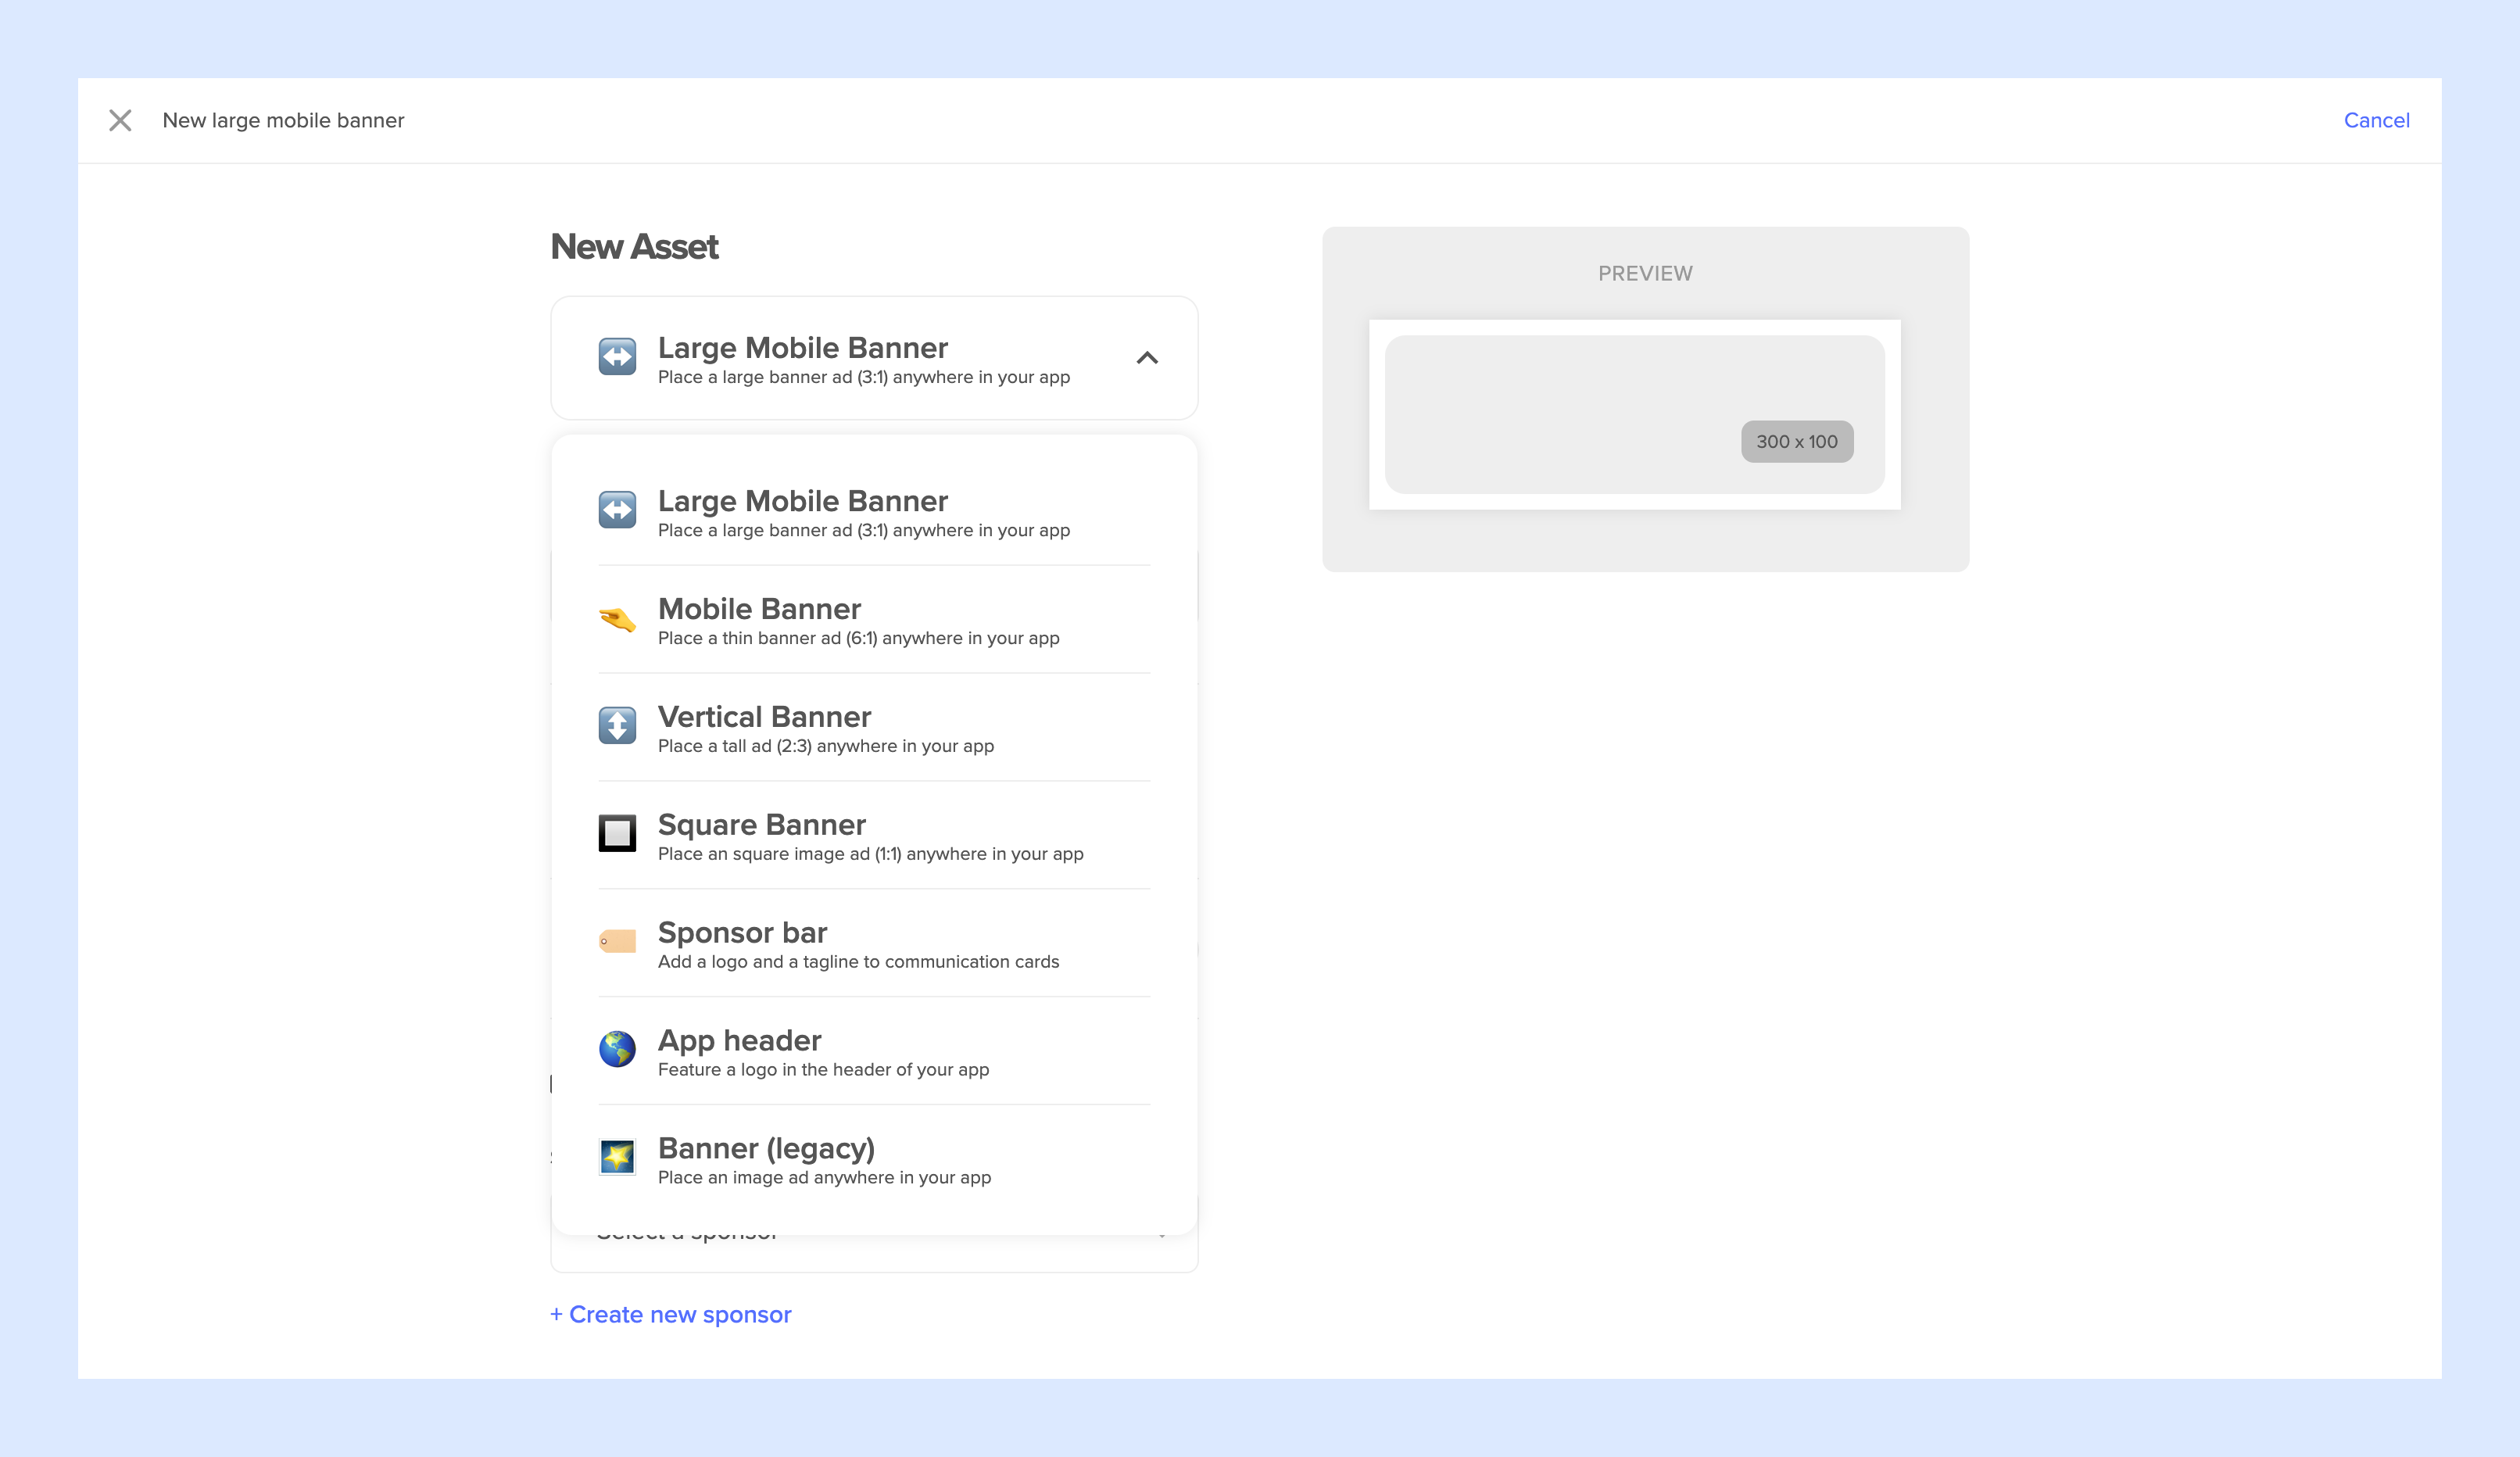Click 'Place an square image ad (1:1)' text
The width and height of the screenshot is (2520, 1457).
[x=870, y=854]
